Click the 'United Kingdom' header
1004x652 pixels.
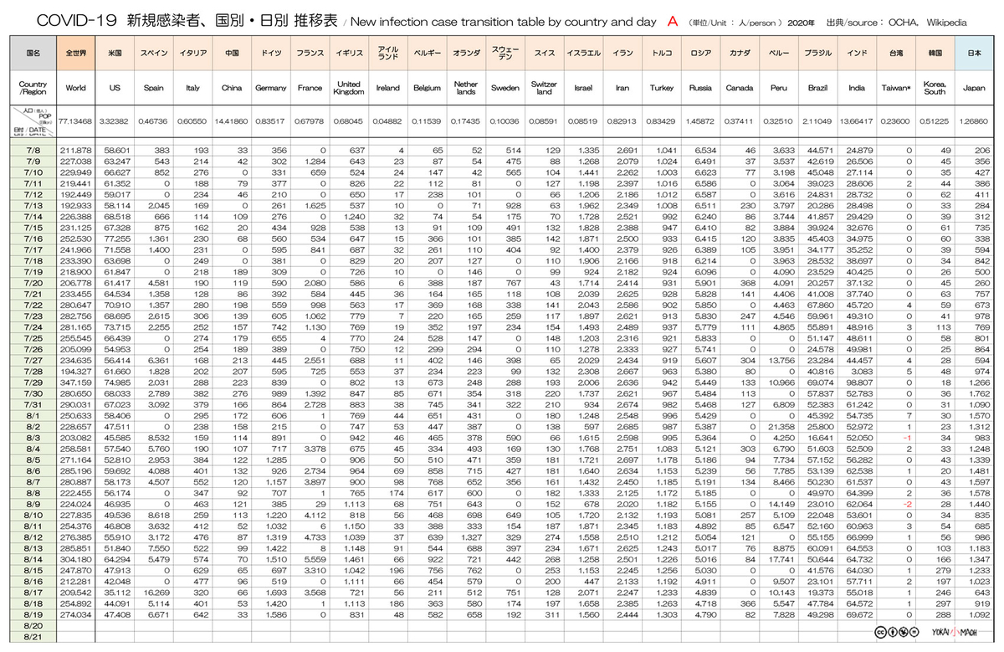[348, 88]
